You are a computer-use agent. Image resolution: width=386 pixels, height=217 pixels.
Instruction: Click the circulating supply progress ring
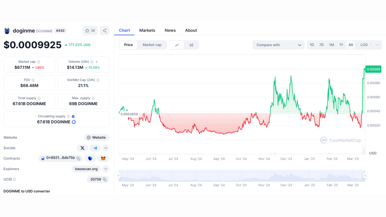[74, 122]
